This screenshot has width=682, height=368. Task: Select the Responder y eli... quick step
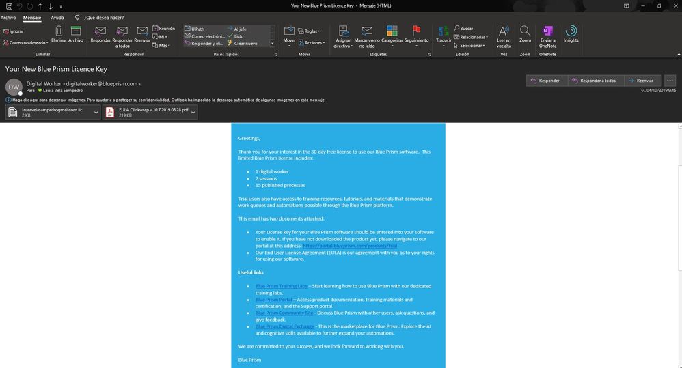tap(204, 43)
